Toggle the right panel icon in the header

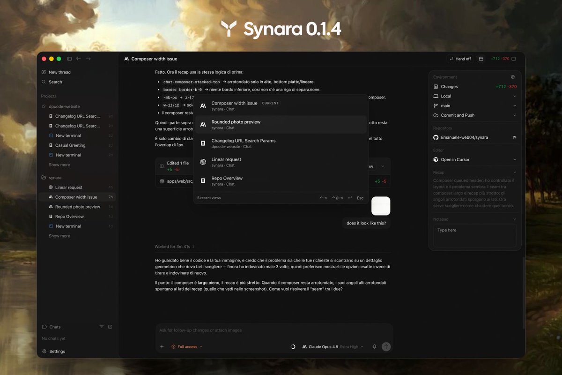[x=514, y=59]
